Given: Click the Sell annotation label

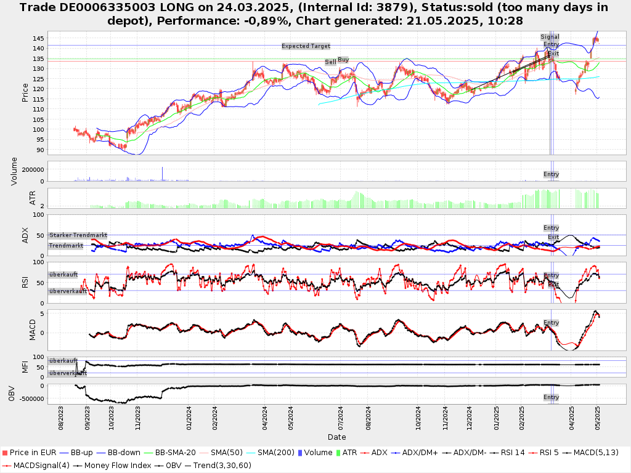Looking at the screenshot, I should point(330,62).
